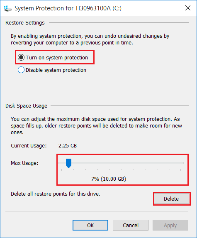Click the paragraph about enabling system protection

pyautogui.click(x=90, y=39)
